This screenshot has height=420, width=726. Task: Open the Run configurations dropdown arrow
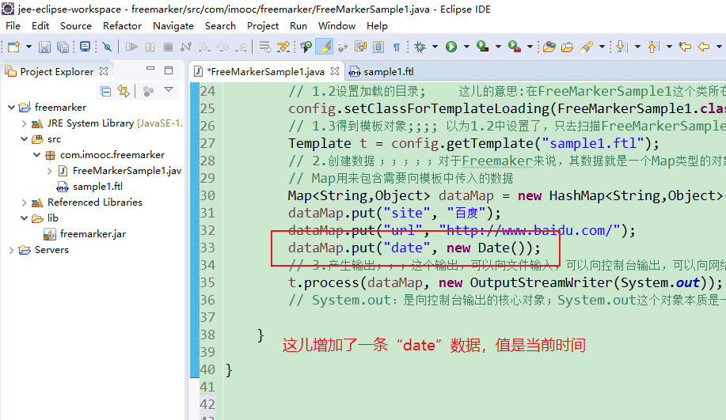click(466, 47)
